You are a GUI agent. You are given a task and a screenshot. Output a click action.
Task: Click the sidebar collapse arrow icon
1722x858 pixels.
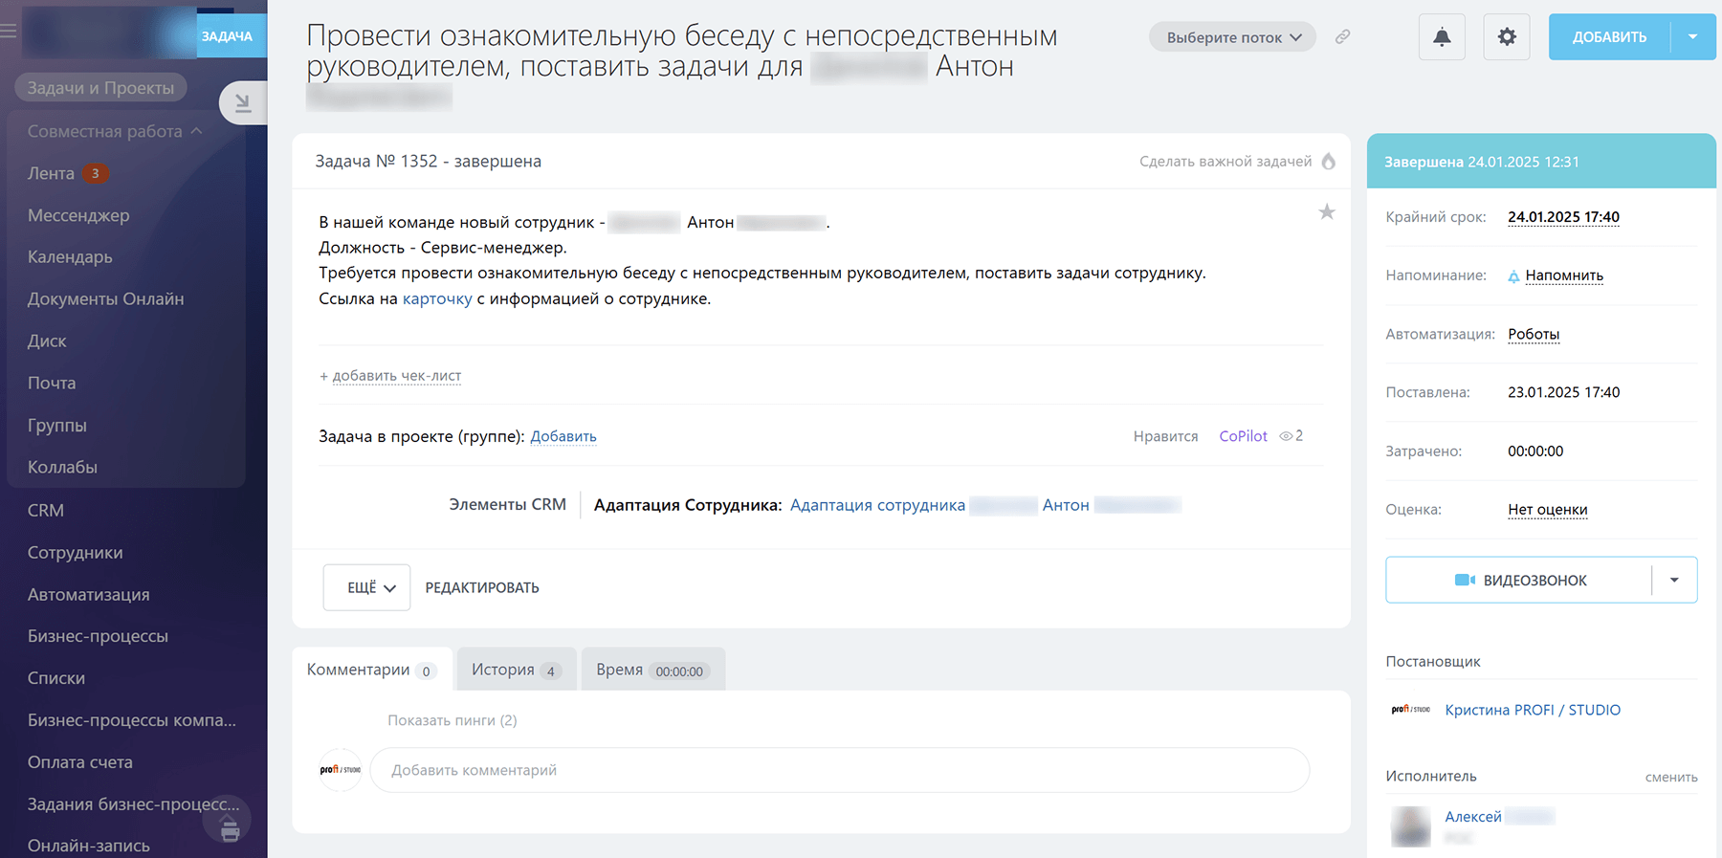(x=242, y=103)
